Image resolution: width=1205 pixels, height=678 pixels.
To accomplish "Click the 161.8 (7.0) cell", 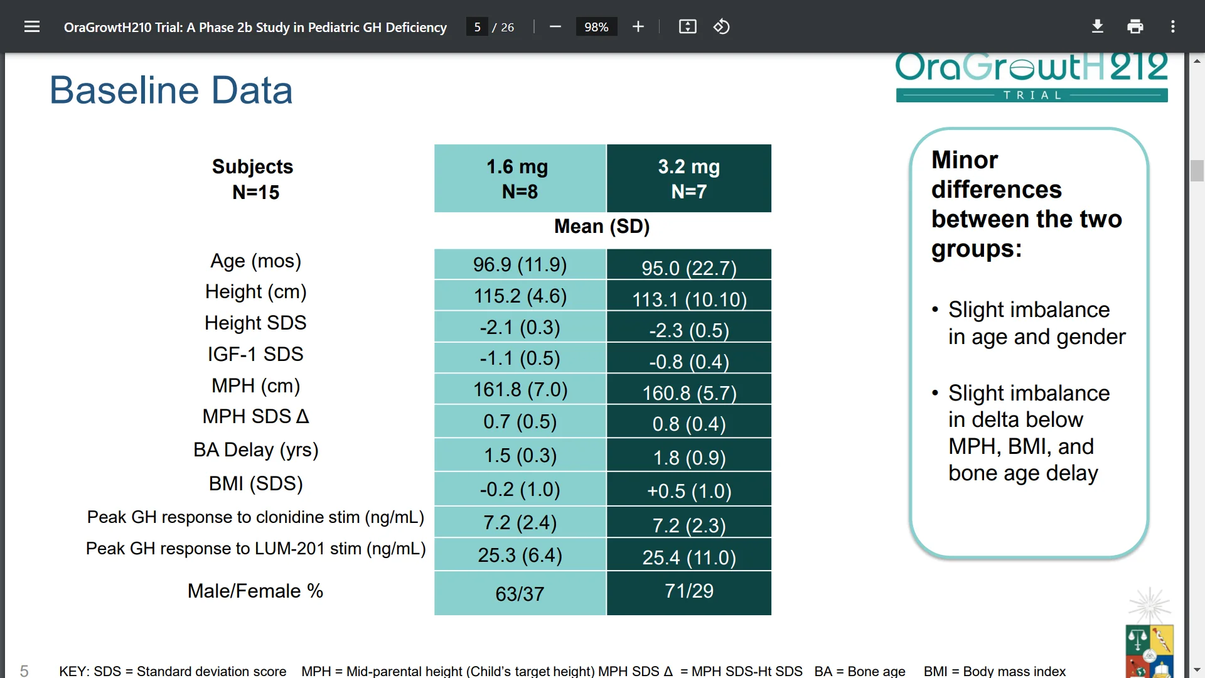I will [x=520, y=389].
